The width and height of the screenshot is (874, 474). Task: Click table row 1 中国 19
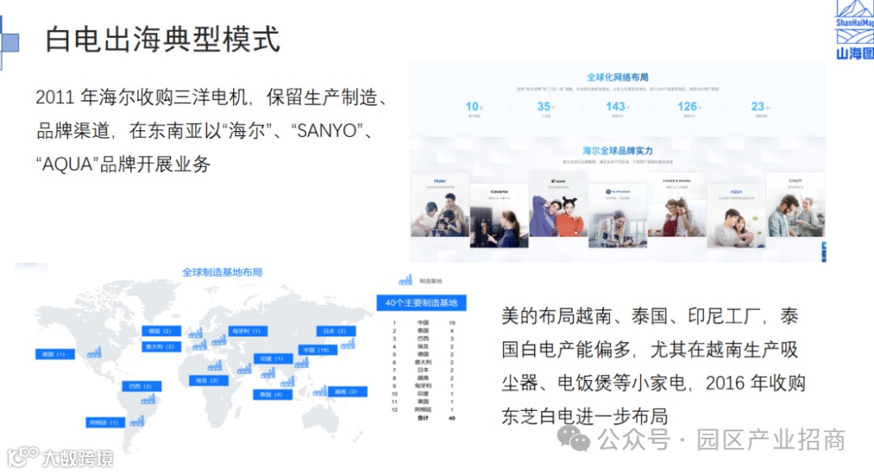pyautogui.click(x=423, y=323)
